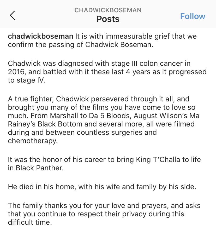
Task: Tap the "immeasurable grief" opening sentence
Action: 136,36
